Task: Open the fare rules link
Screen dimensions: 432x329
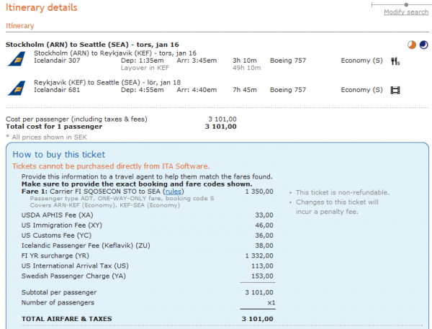Action: pos(174,192)
